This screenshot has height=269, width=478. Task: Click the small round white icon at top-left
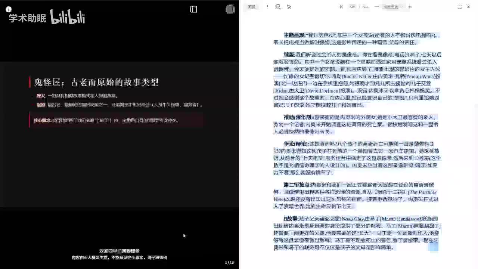[9, 9]
